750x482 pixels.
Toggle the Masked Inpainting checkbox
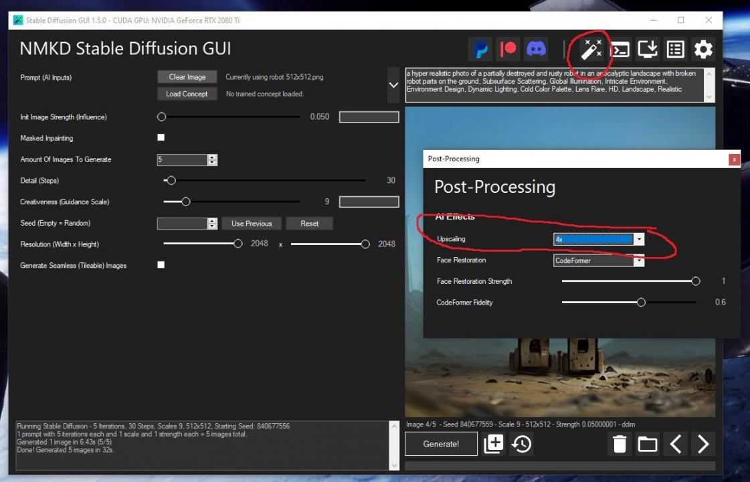tap(161, 137)
